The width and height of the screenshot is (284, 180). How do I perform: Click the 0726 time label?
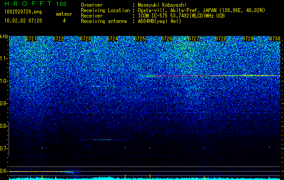coord(167,39)
